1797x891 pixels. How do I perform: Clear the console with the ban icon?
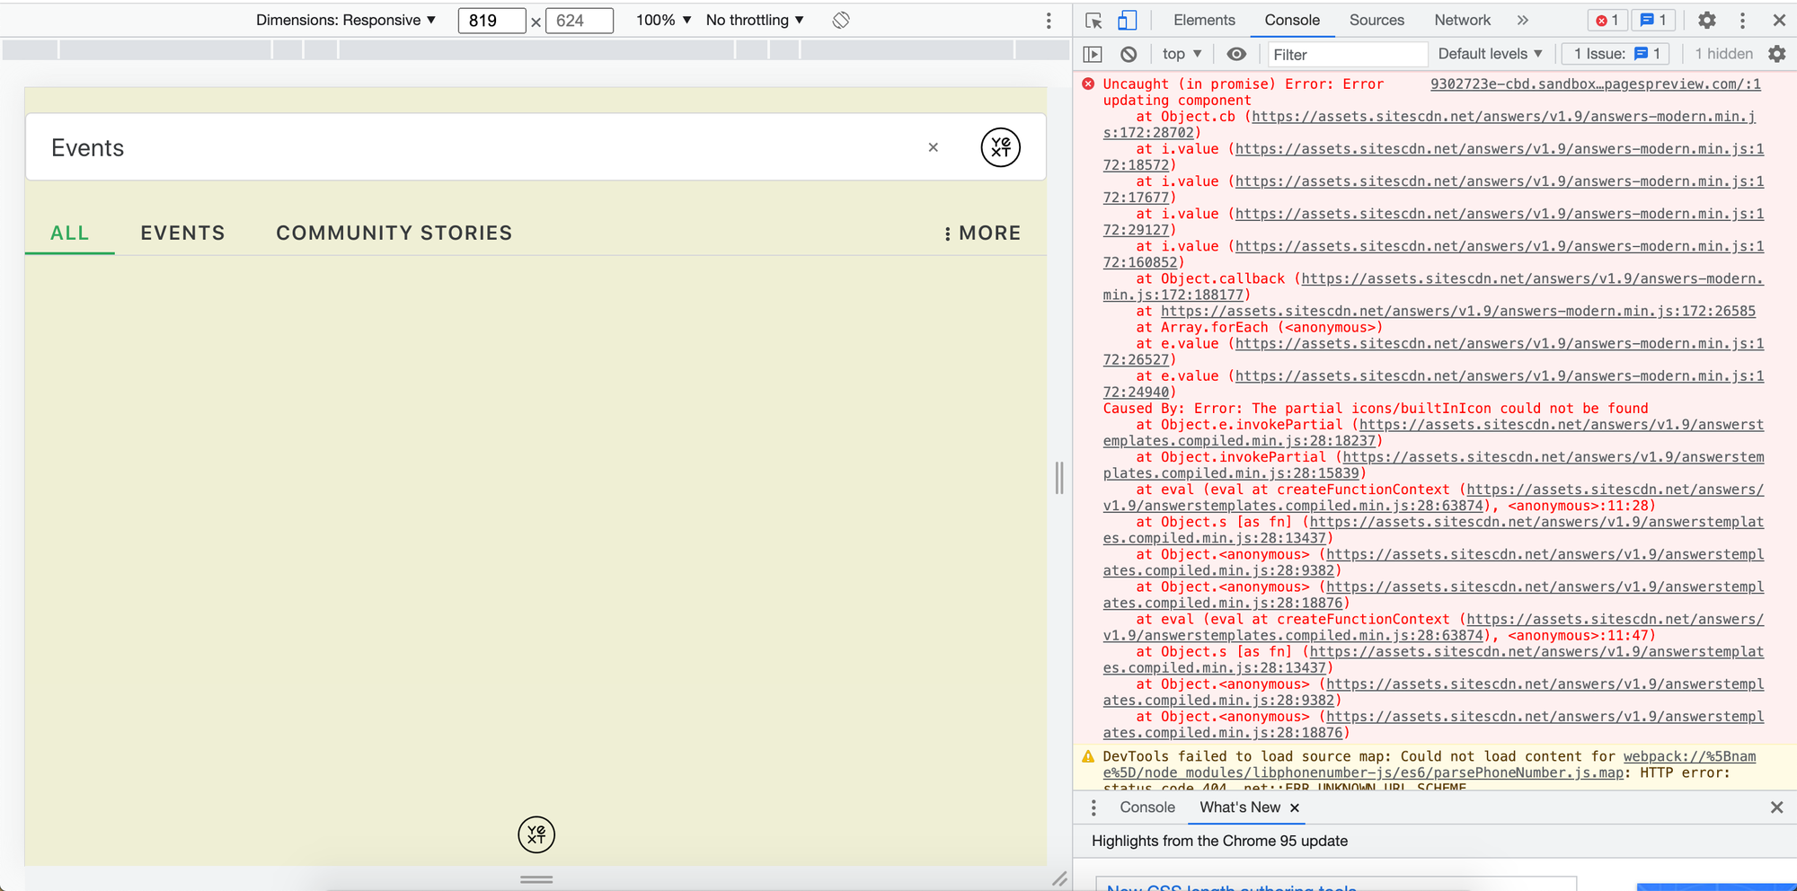[1129, 54]
